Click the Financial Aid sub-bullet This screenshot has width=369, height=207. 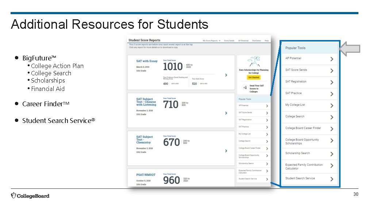pyautogui.click(x=48, y=89)
